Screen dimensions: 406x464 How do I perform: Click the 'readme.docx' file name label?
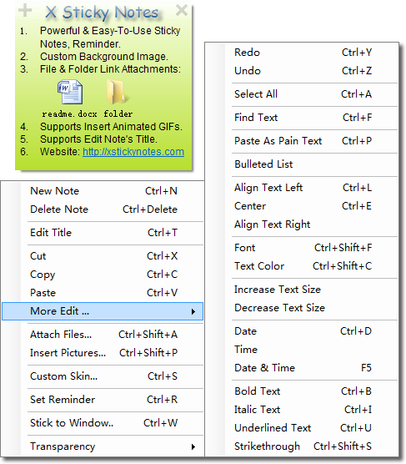point(69,114)
